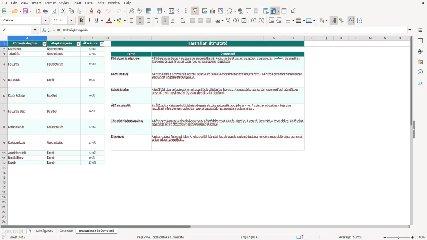Viewport: 427px width, 240px height.
Task: Open sidebar Gallery deck
Action: (420, 62)
